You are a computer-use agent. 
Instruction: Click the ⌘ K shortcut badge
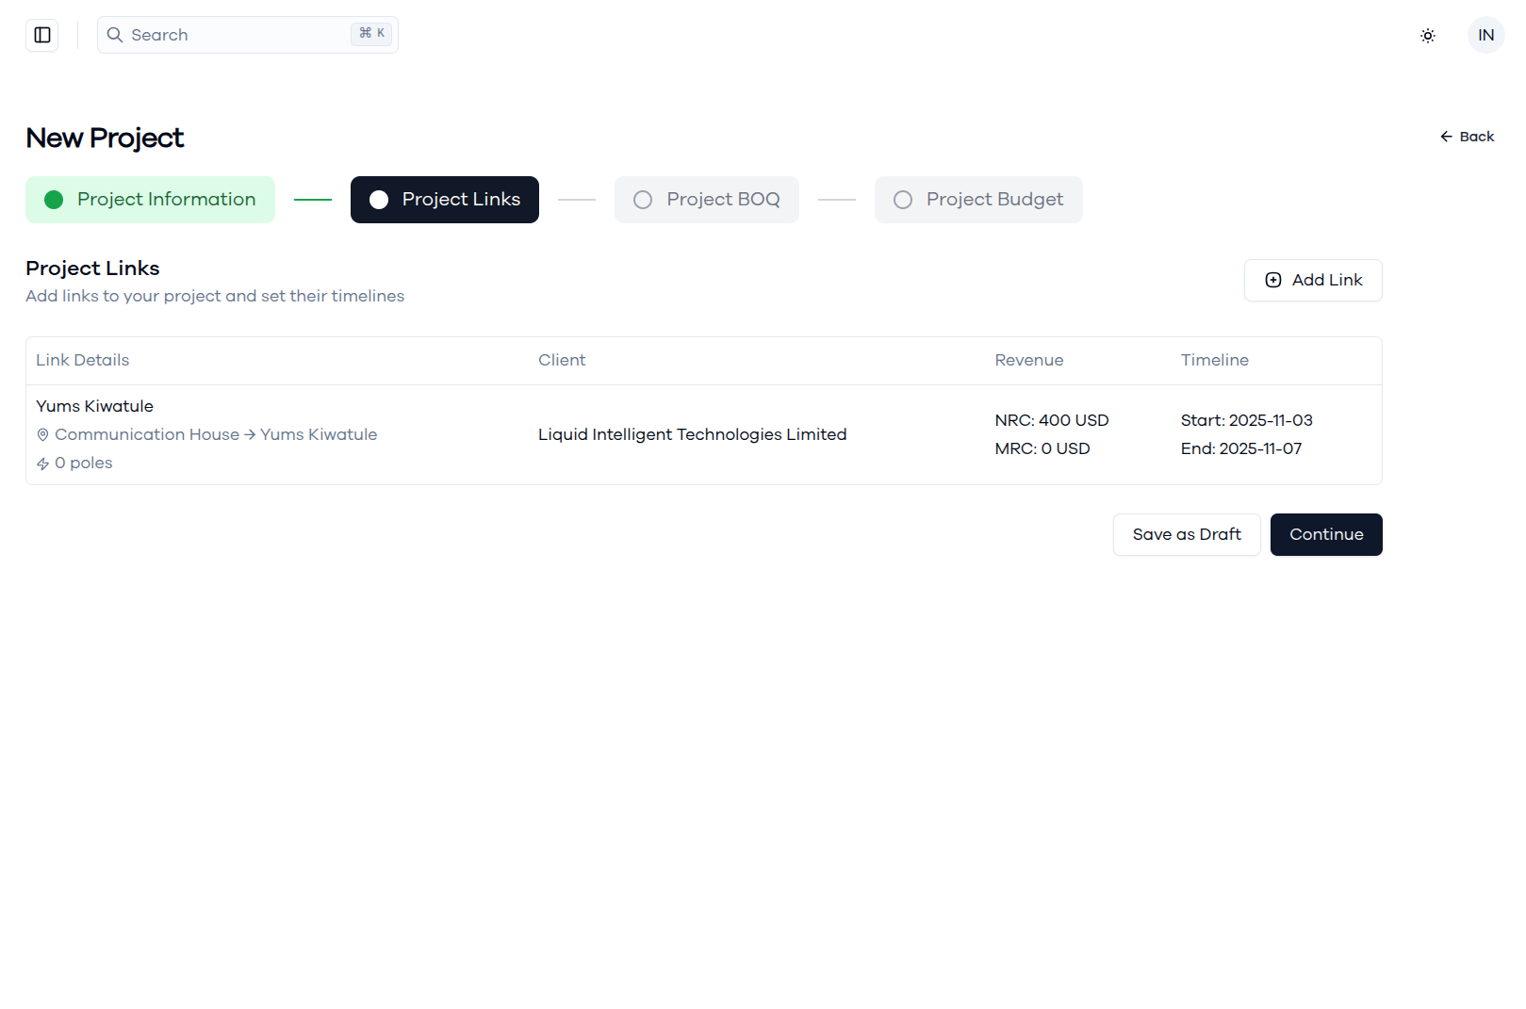pyautogui.click(x=371, y=33)
